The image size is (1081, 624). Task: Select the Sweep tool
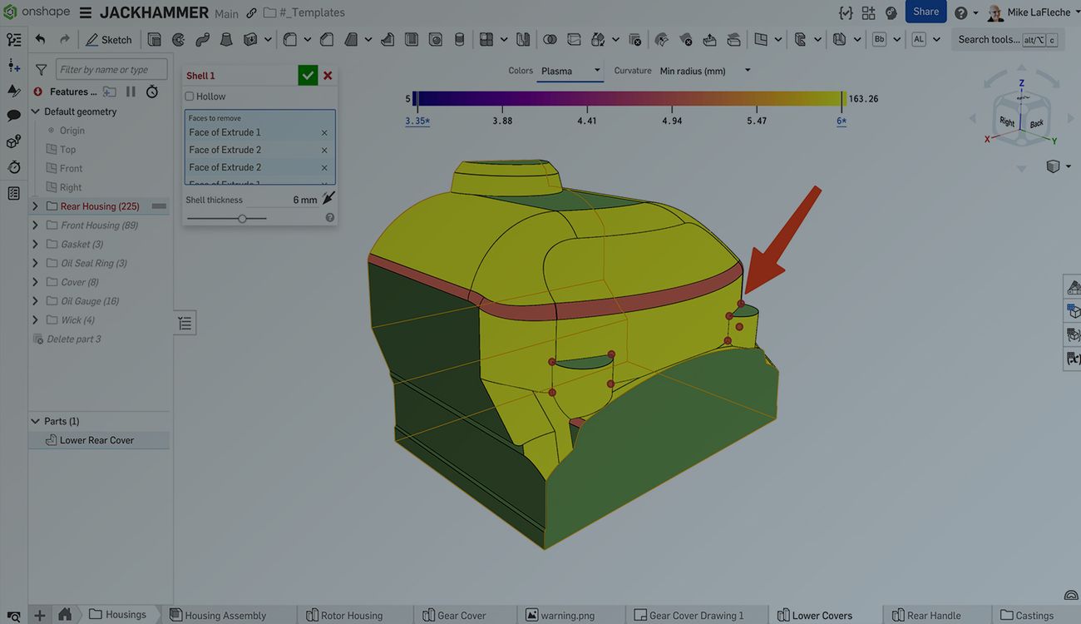coord(202,39)
